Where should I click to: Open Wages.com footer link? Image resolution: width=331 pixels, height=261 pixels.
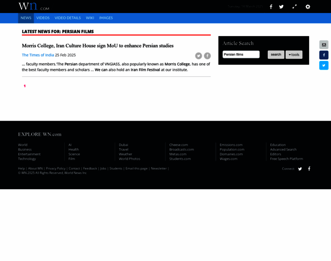click(228, 159)
